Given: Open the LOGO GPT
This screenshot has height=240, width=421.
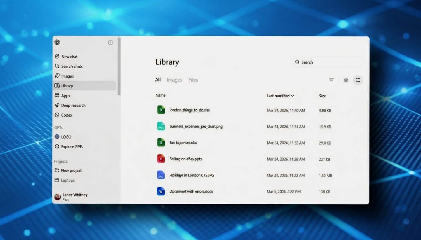Looking at the screenshot, I should (63, 137).
